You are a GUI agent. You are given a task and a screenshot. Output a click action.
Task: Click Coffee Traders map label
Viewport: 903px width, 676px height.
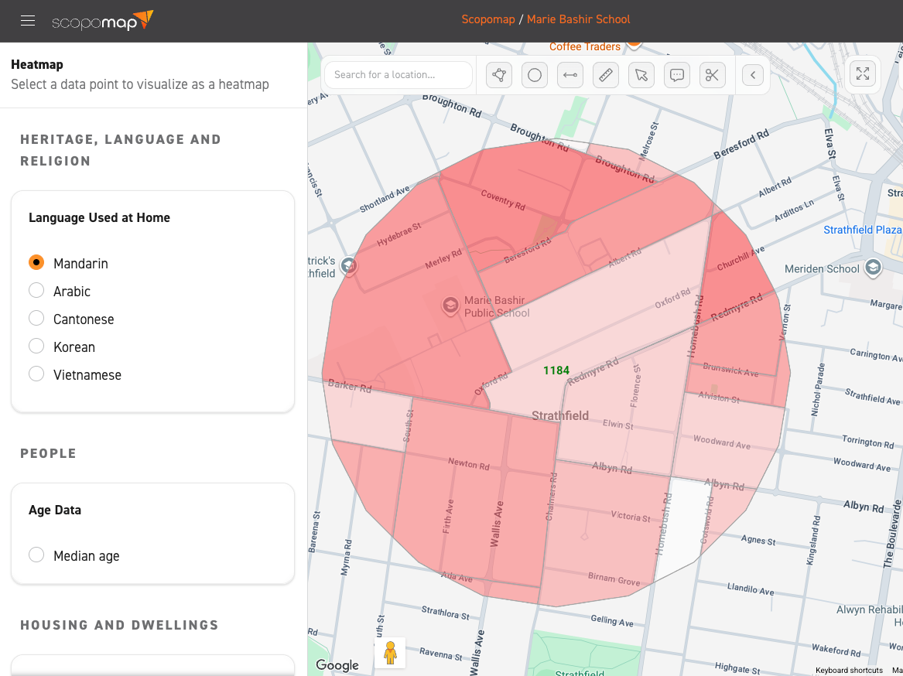[584, 46]
